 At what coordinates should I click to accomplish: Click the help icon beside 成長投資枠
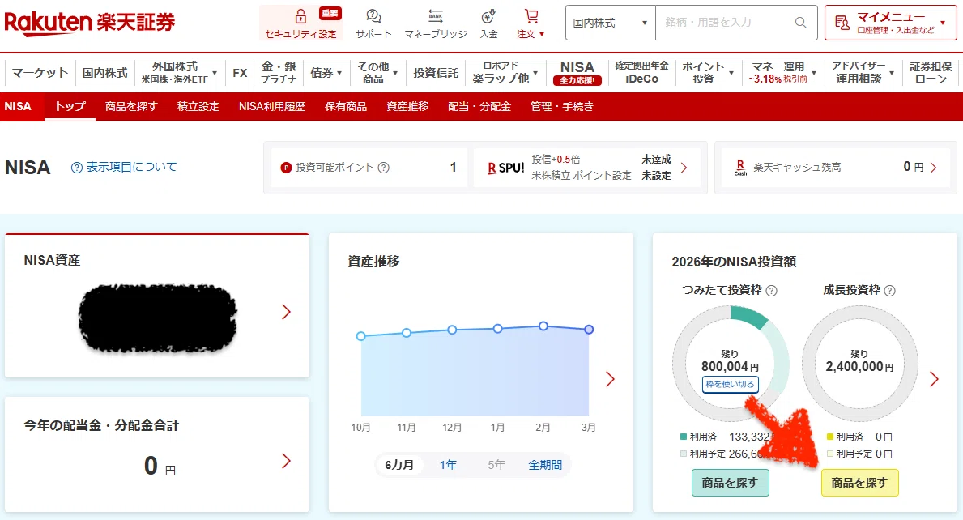point(890,291)
